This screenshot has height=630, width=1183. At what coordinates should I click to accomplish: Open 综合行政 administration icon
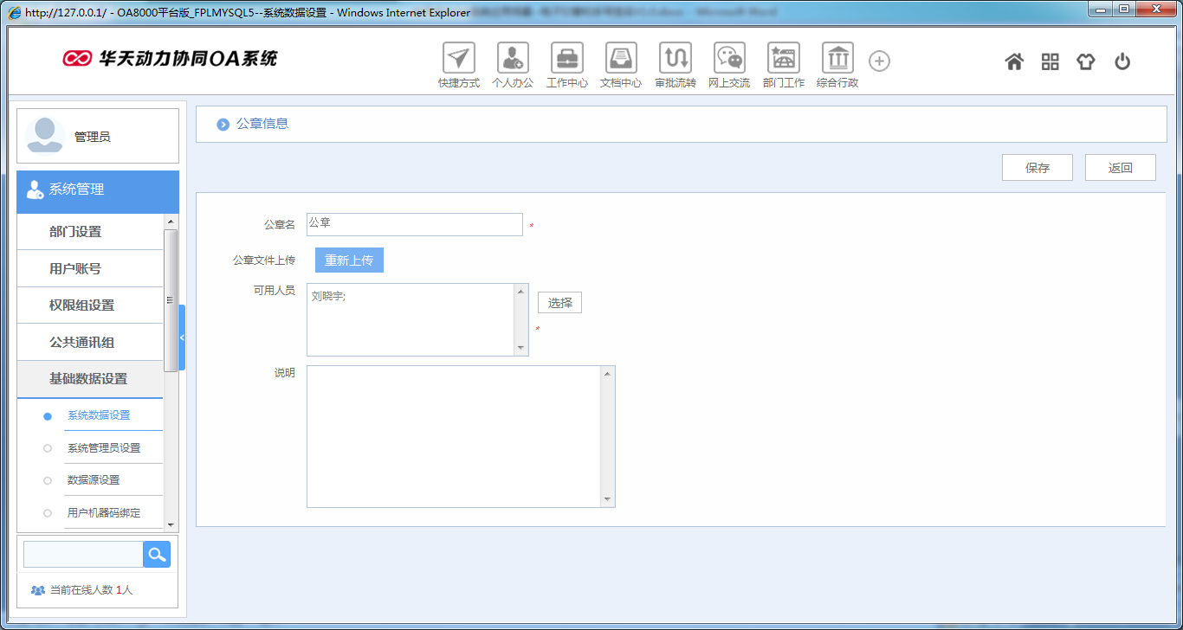click(x=837, y=59)
